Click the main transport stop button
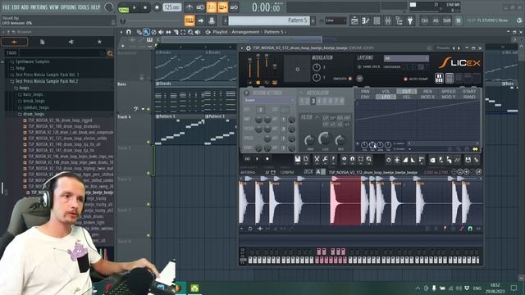The height and width of the screenshot is (295, 525). (145, 7)
